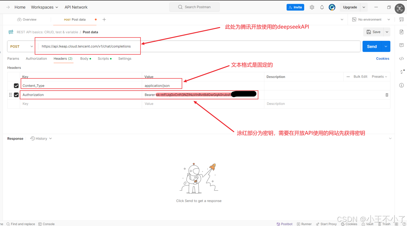
Task: Collapse the Response panel chevron
Action: click(x=390, y=139)
